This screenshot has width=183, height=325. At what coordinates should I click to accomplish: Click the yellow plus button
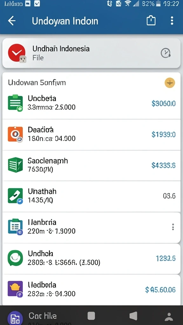170,83
